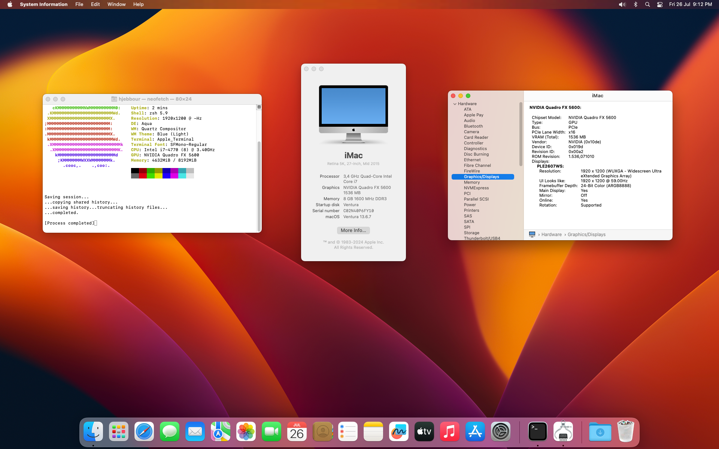Select Thunderbolt/USB4 in the sidebar list
Image resolution: width=719 pixels, height=449 pixels.
click(x=482, y=238)
